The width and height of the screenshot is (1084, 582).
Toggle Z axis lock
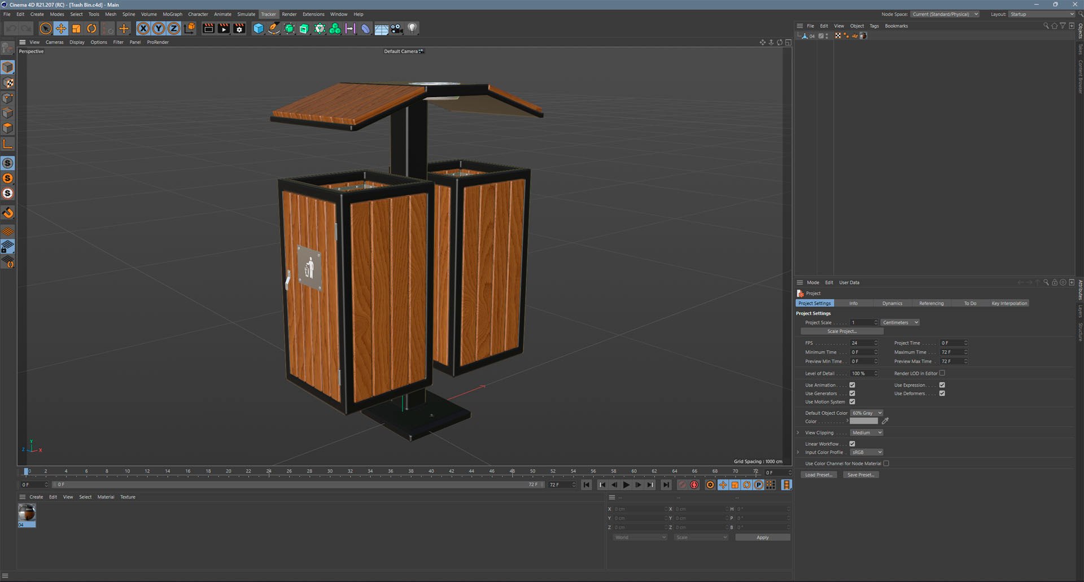point(174,28)
